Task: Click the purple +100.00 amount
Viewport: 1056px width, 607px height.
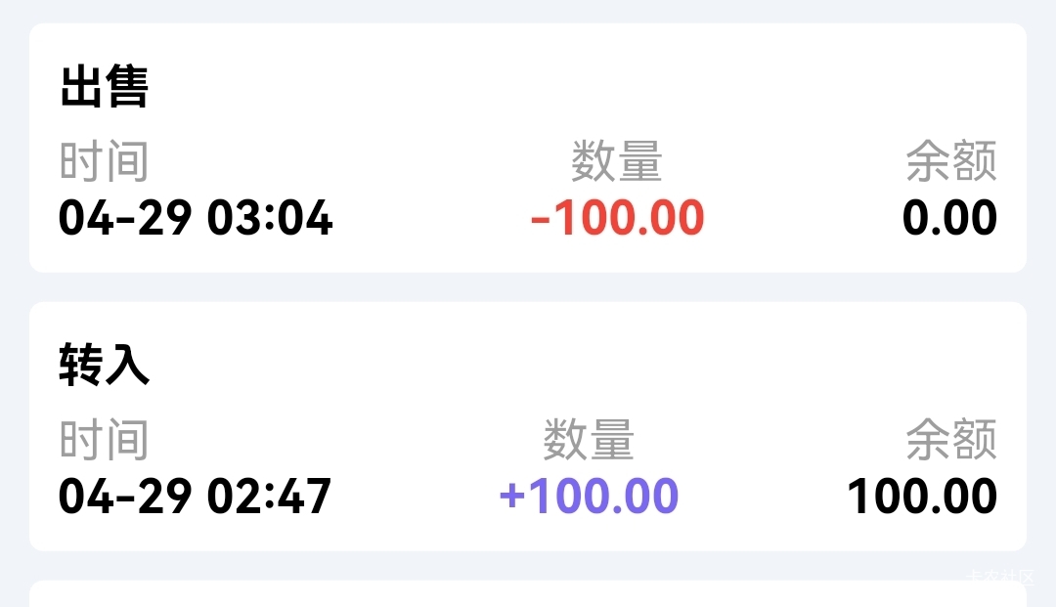Action: (x=589, y=497)
